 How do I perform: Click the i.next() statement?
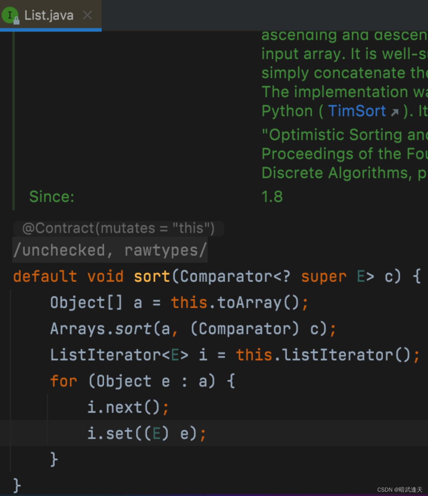coord(128,407)
